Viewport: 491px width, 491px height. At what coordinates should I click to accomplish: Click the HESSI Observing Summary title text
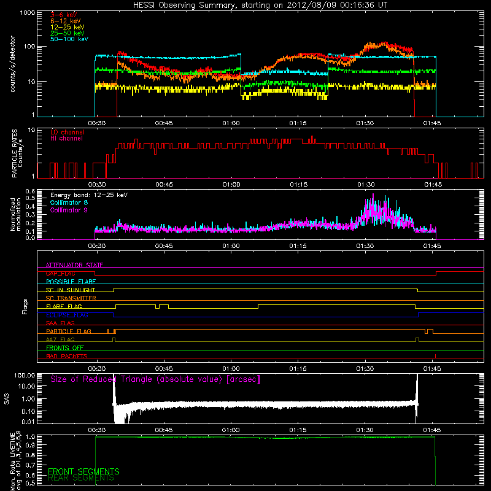[260, 6]
